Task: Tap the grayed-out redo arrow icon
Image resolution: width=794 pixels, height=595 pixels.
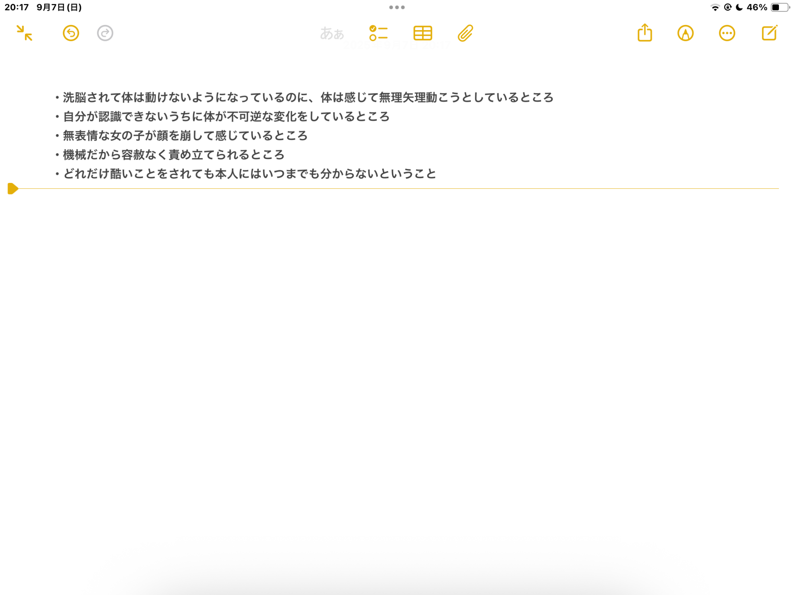Action: [105, 33]
